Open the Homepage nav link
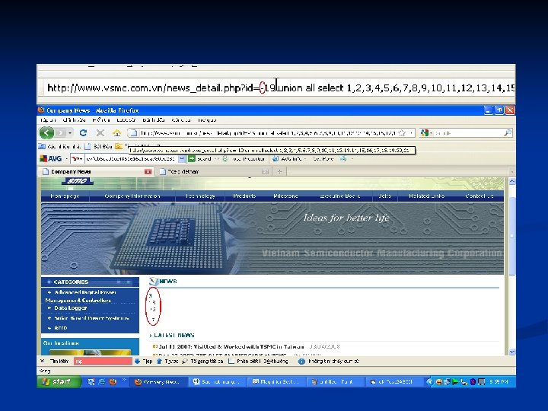Viewport: 548px width, 411px height. [65, 196]
